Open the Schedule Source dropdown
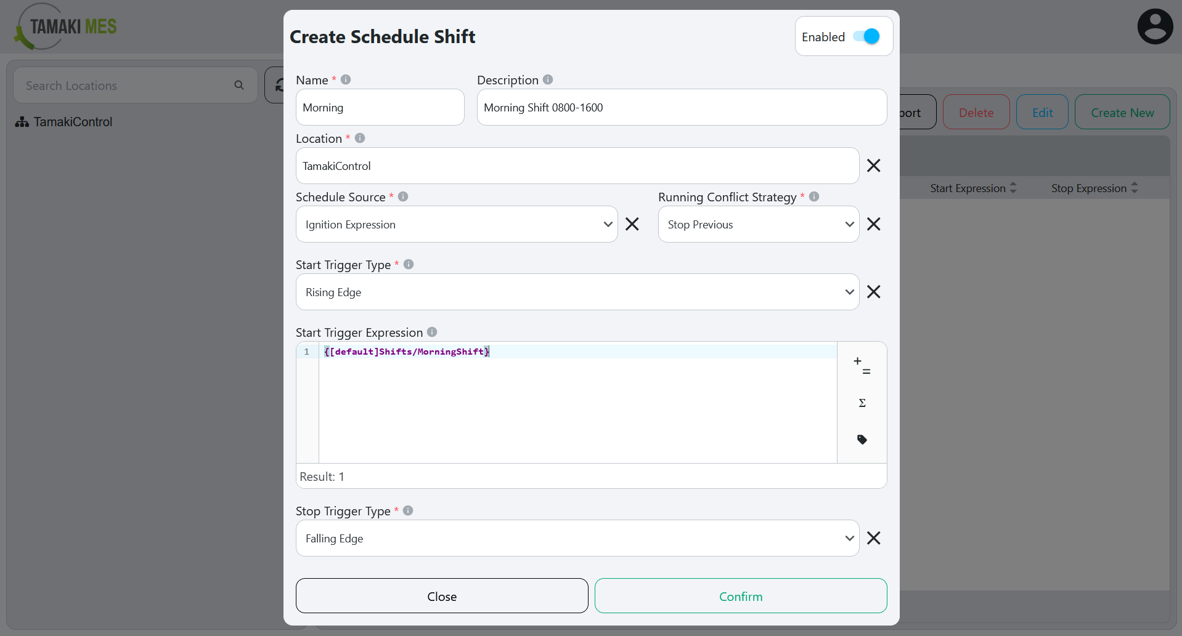The height and width of the screenshot is (636, 1182). (x=608, y=224)
